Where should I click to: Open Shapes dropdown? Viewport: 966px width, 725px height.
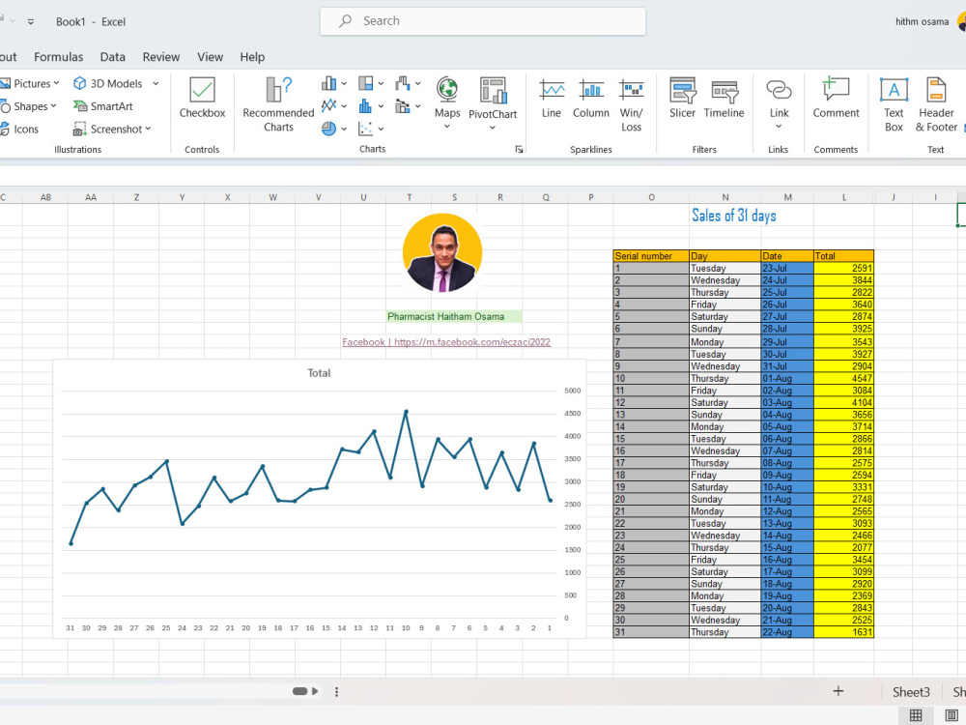click(x=28, y=106)
